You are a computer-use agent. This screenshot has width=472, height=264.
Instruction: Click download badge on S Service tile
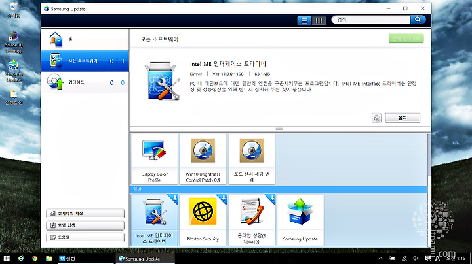tap(272, 198)
